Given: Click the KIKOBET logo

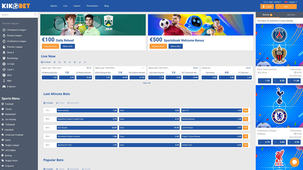Looking at the screenshot, I should coord(16,6).
